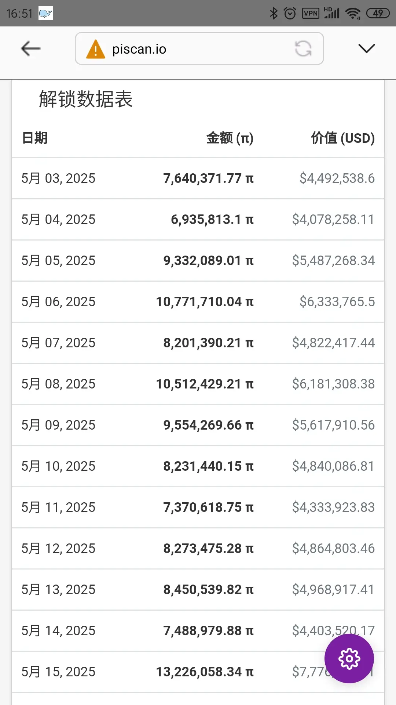Tap the VPN status indicator
Viewport: 396px width, 705px height.
(311, 14)
